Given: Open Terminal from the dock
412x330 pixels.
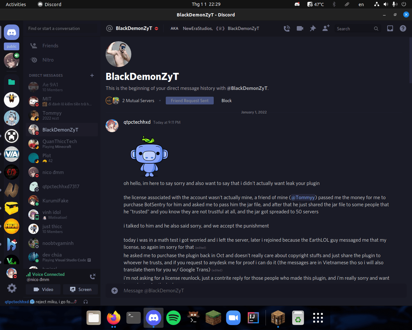Looking at the screenshot, I should (134, 318).
